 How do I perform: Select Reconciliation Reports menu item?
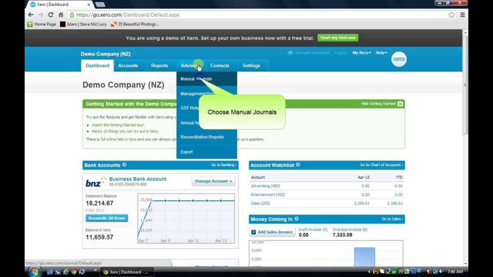point(207,137)
